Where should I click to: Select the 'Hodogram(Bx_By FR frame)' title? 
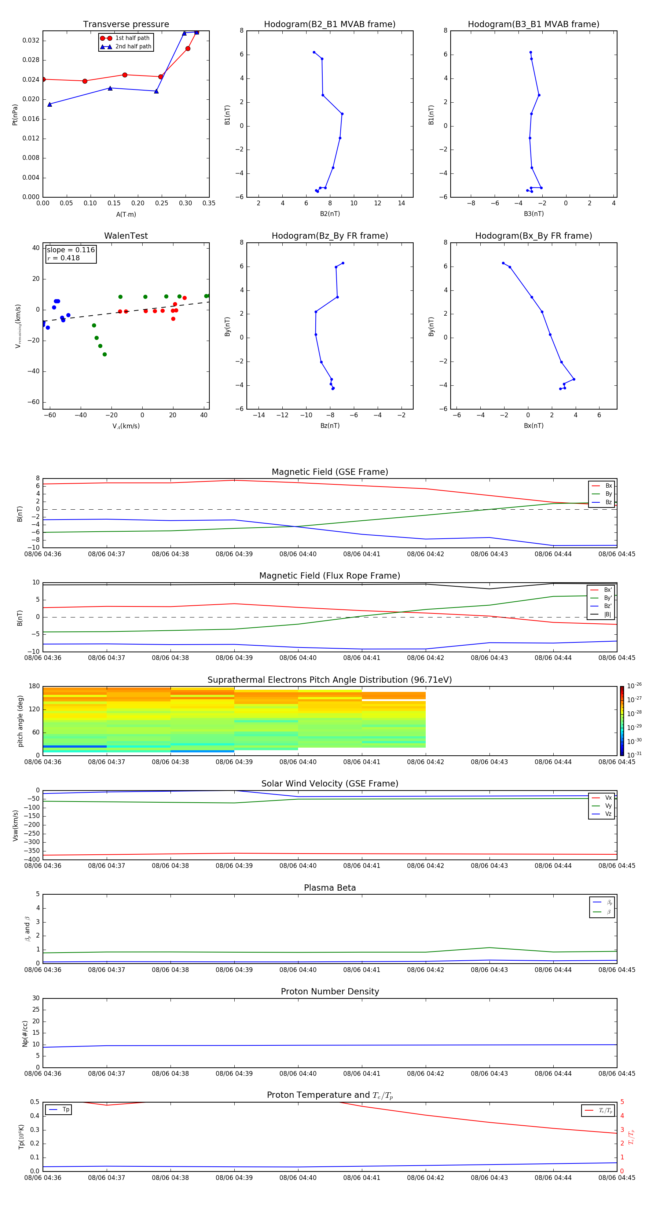coord(533,236)
